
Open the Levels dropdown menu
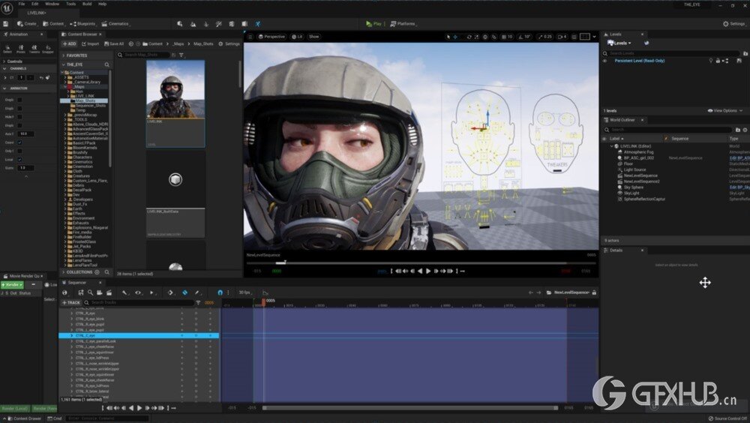click(619, 43)
